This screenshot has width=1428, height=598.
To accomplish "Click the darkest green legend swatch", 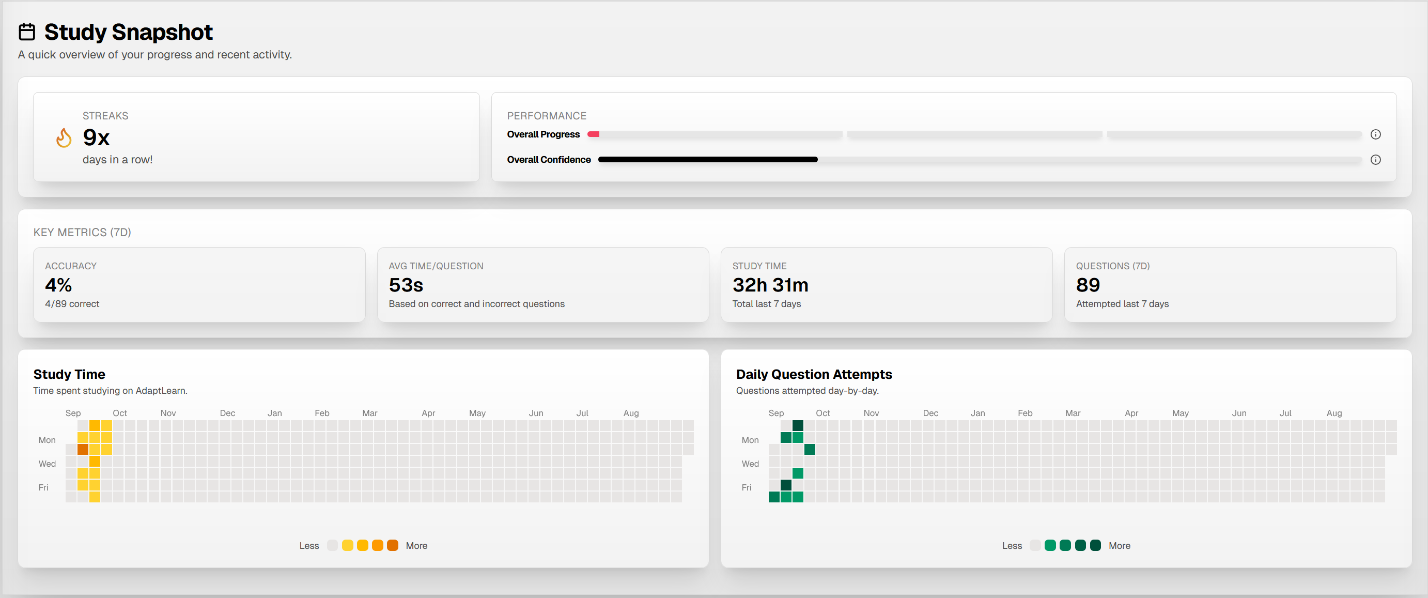I will pos(1095,545).
